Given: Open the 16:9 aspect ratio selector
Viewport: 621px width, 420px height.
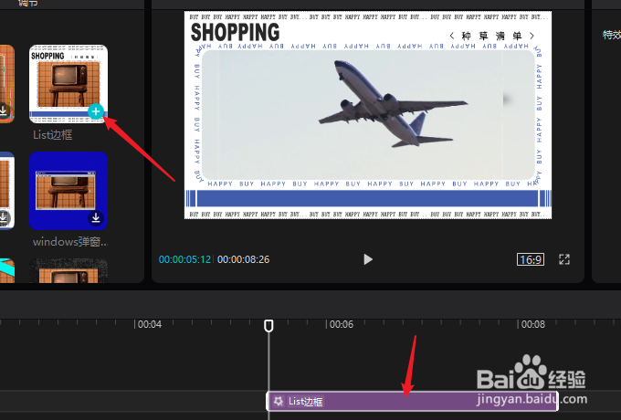Looking at the screenshot, I should [x=531, y=259].
